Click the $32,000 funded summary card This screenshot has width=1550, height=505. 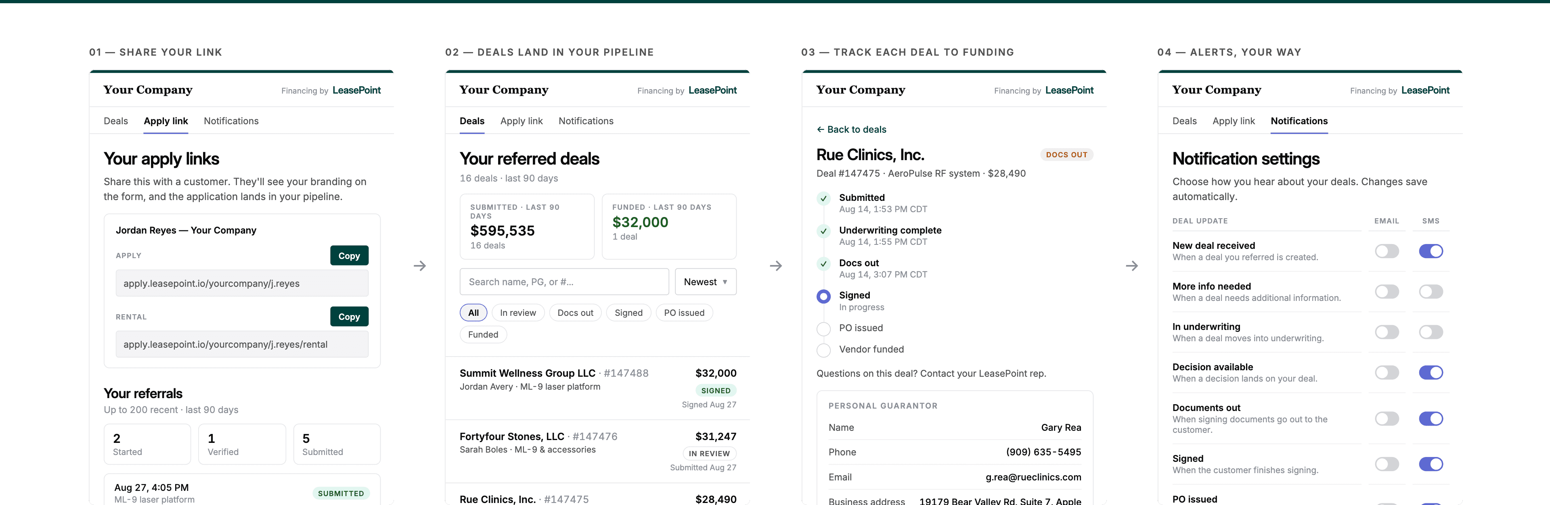click(669, 227)
